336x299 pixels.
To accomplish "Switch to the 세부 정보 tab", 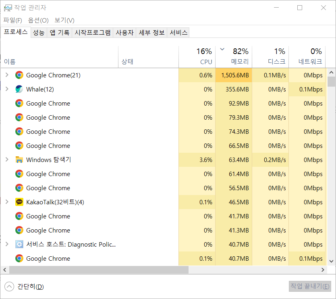I will (x=152, y=33).
